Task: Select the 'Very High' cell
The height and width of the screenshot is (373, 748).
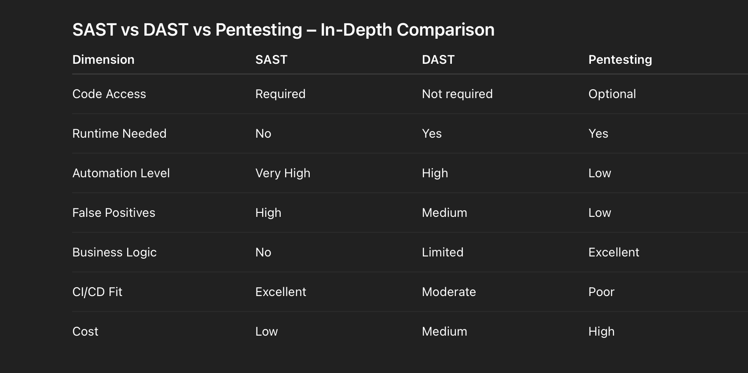Action: click(282, 173)
